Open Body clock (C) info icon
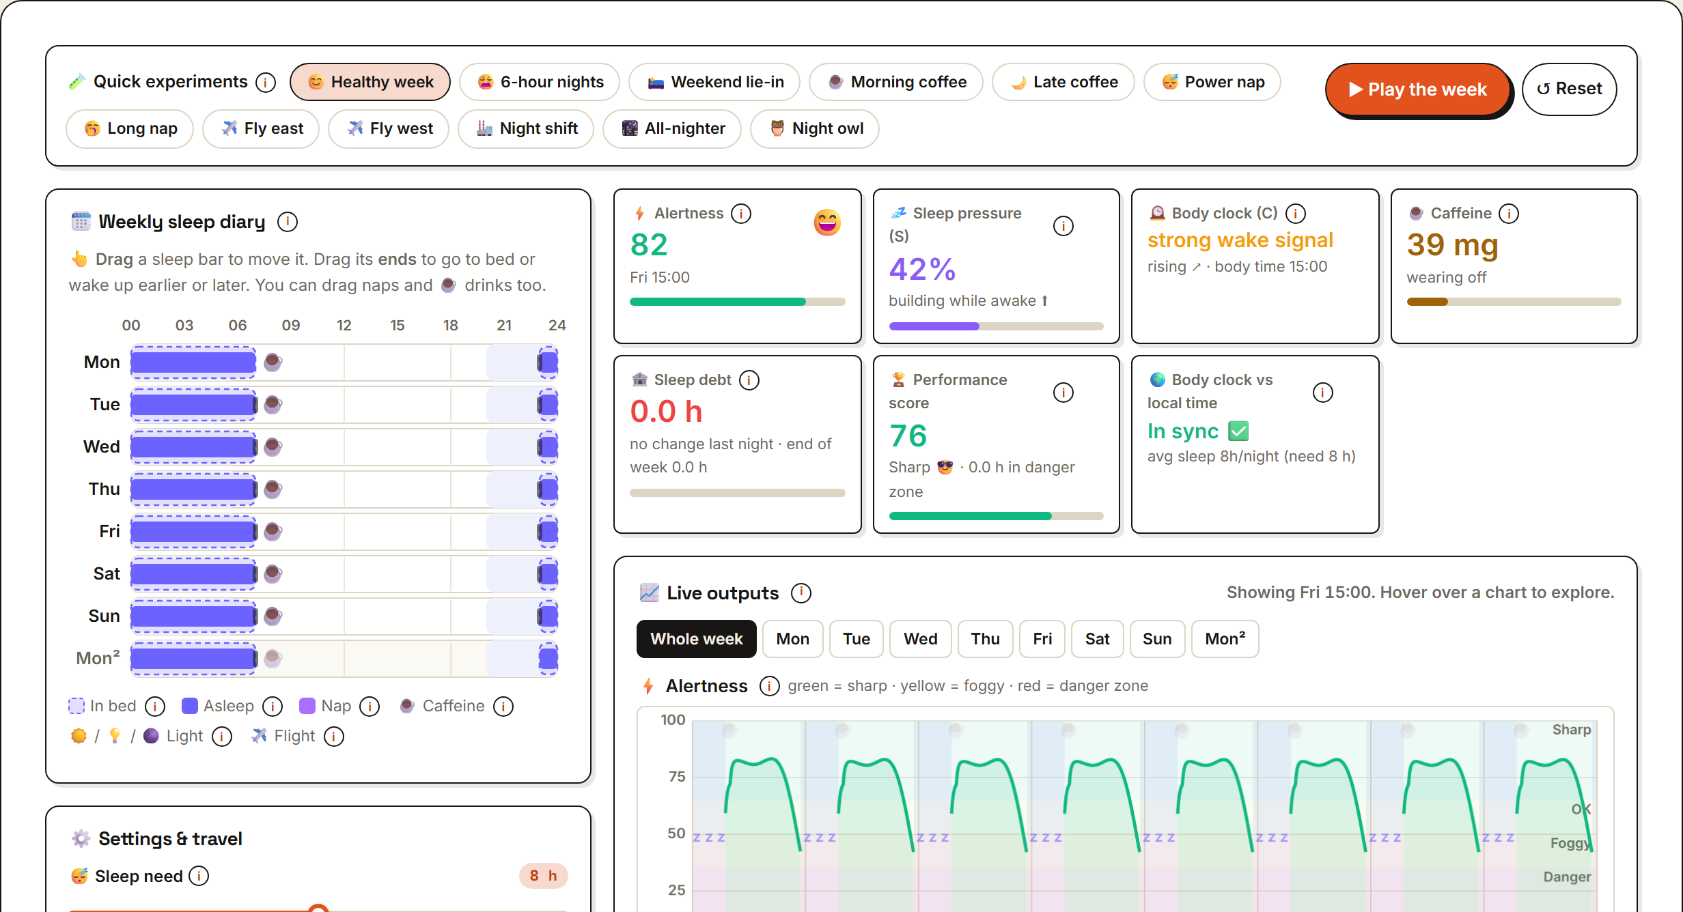Screen dimensions: 1683x912 [x=1296, y=214]
